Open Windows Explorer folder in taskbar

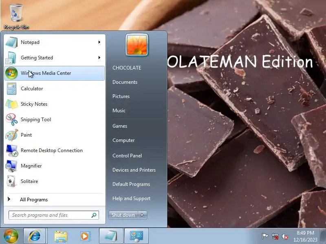pyautogui.click(x=60, y=236)
